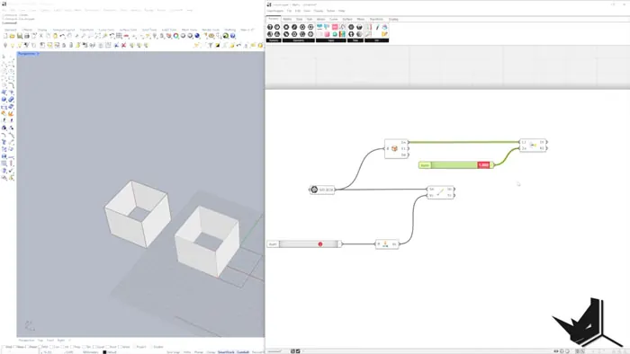Click the green number slider track on canvas
This screenshot has width=630, height=354.
[454, 164]
